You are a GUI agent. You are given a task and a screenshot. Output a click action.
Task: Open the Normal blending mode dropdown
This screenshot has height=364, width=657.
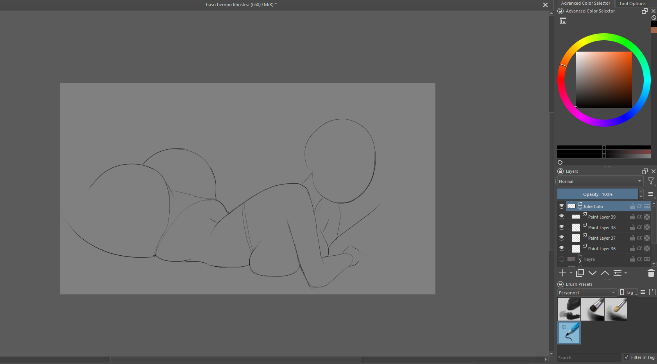[600, 181]
